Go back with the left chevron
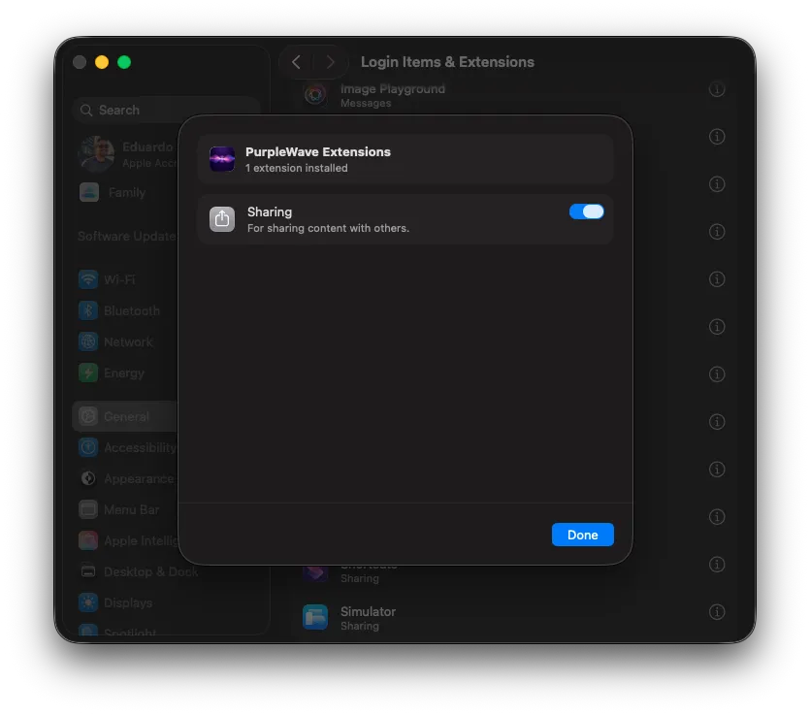 click(x=296, y=62)
